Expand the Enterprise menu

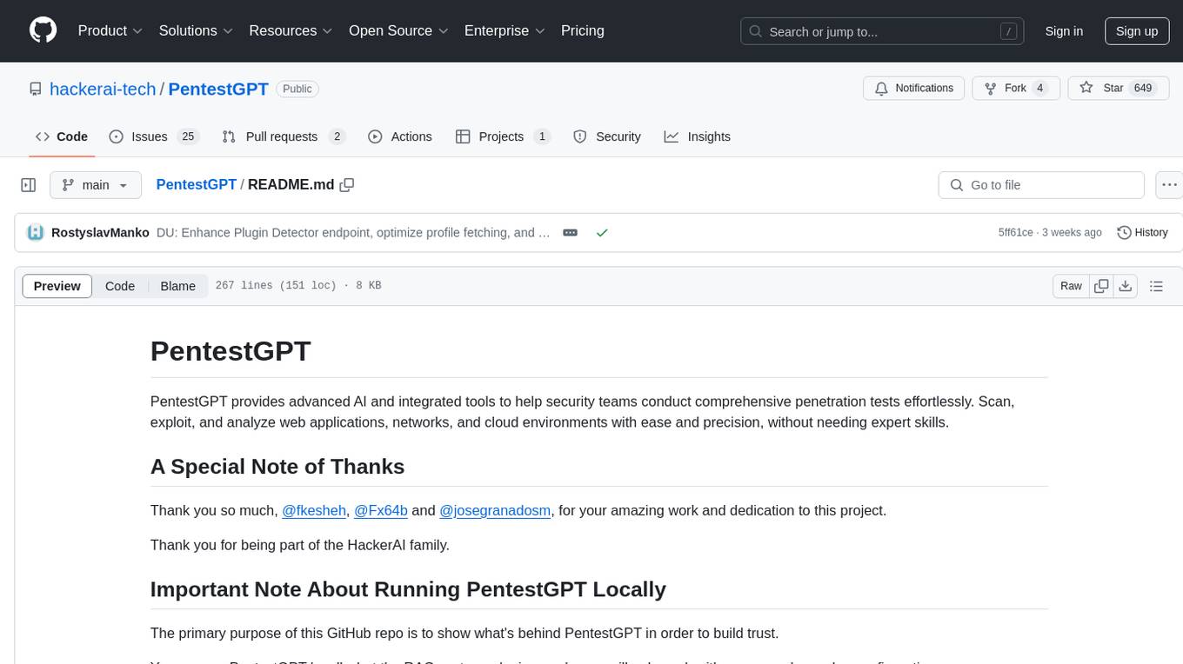[x=505, y=30]
